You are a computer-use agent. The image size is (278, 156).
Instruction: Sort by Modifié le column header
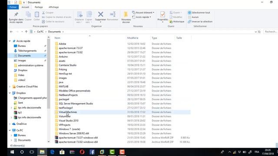pyautogui.click(x=138, y=38)
